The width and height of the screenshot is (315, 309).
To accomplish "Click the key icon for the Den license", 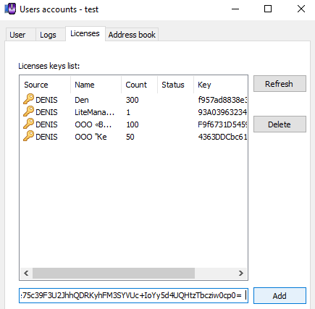I will (x=28, y=99).
